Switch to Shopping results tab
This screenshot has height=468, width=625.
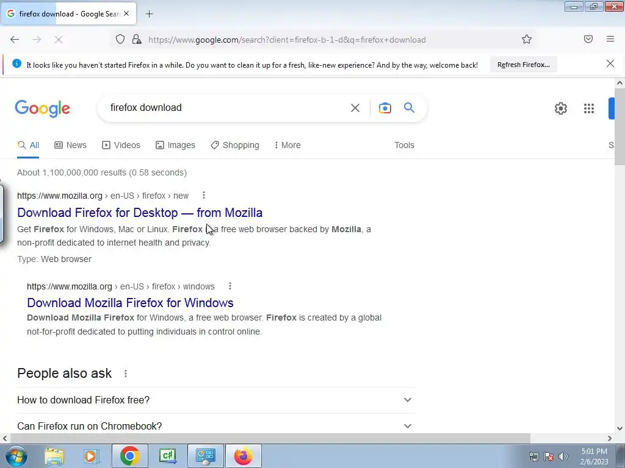pyautogui.click(x=235, y=145)
